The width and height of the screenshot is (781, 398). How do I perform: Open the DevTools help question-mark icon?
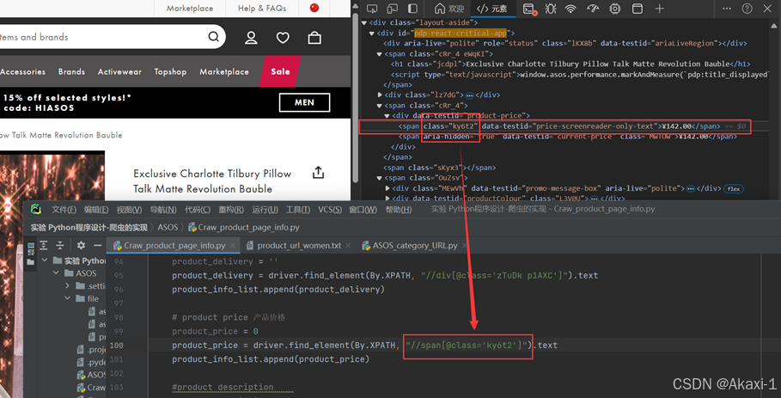[747, 9]
